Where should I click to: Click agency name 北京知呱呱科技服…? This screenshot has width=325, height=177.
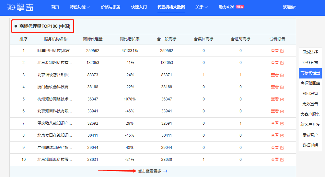(x=55, y=159)
